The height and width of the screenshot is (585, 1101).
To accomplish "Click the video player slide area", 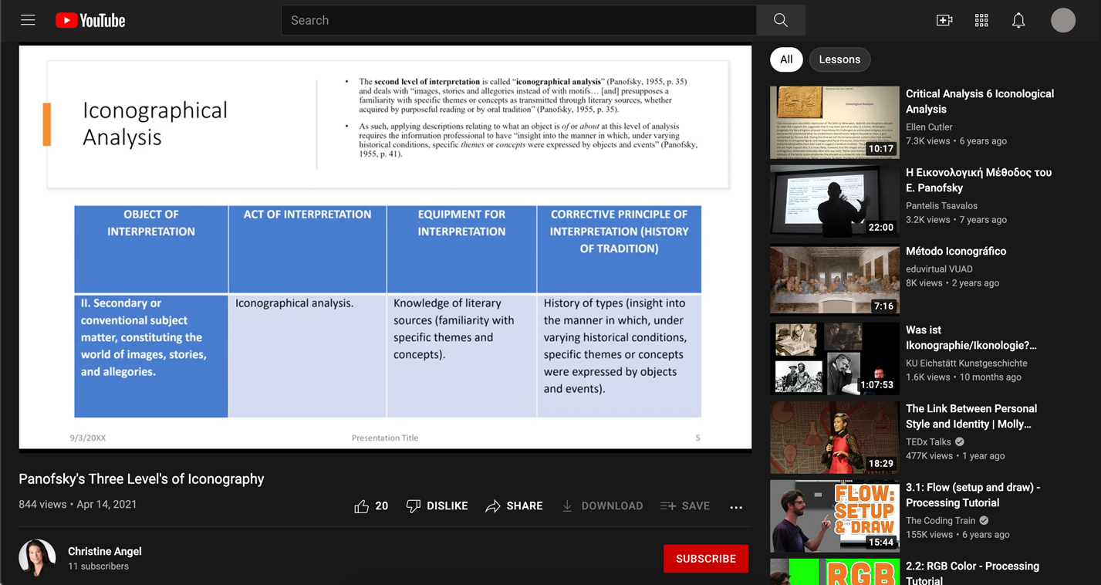I will [x=385, y=247].
